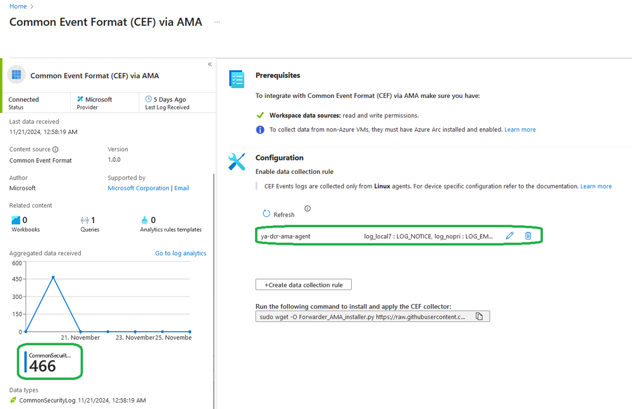Viewport: 632px width, 409px height.
Task: Click the blue info icon about non-Azure VMs
Action: pos(261,130)
